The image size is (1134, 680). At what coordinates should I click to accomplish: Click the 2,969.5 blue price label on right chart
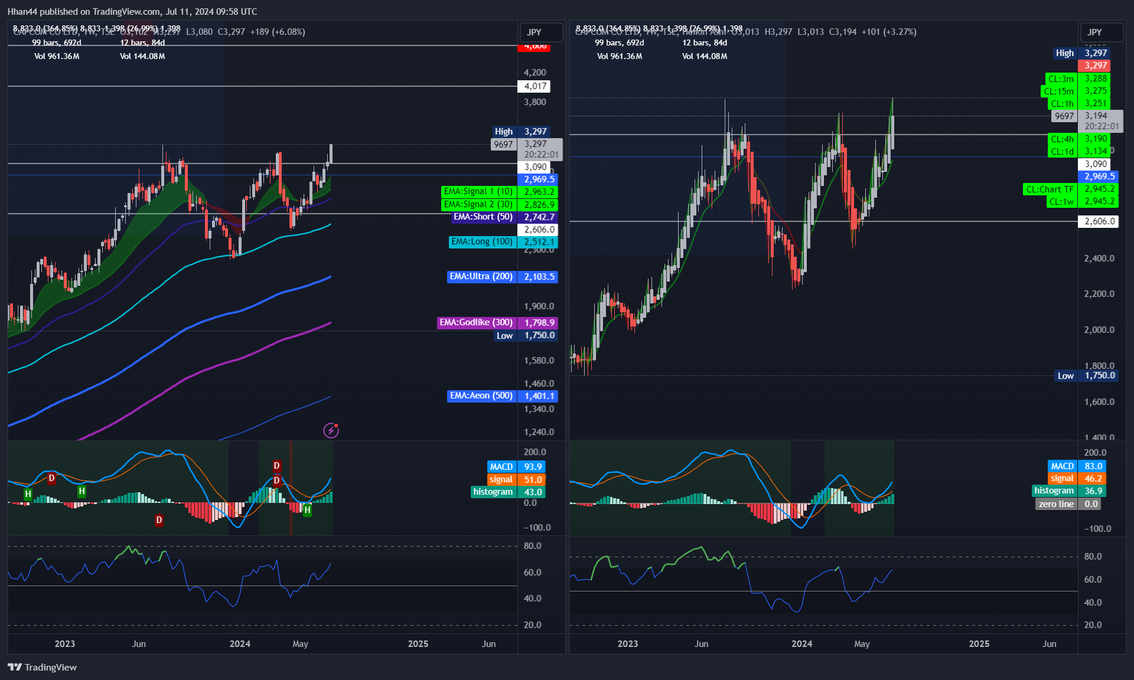1099,176
